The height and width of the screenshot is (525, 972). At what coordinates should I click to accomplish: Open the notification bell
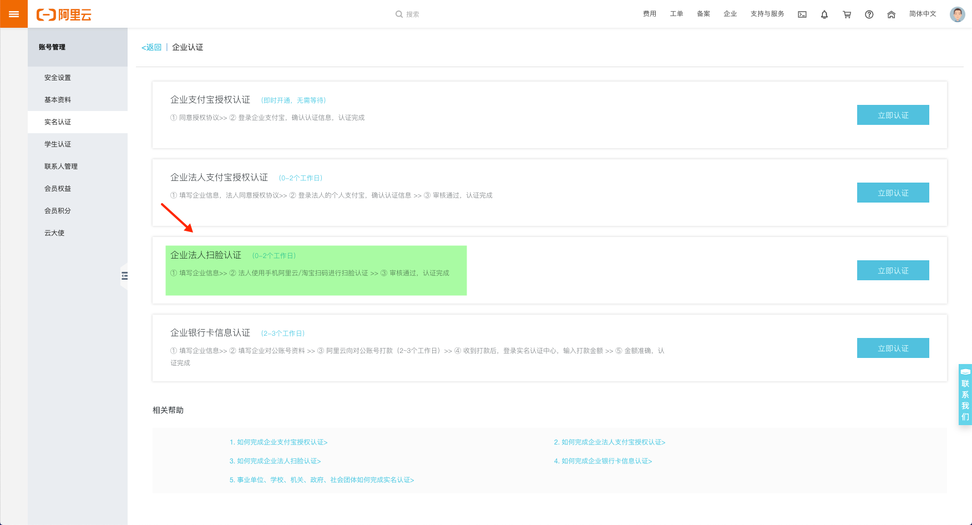[824, 14]
